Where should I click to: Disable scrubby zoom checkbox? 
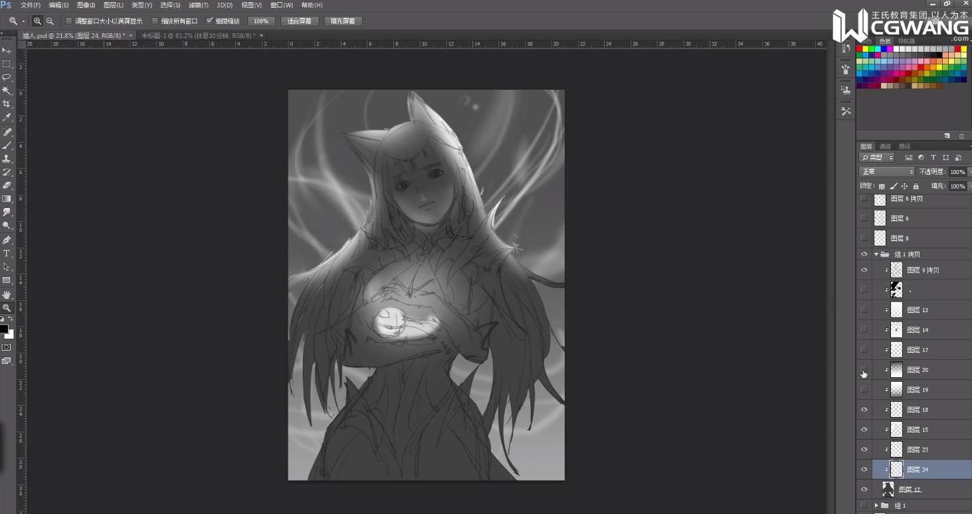210,21
